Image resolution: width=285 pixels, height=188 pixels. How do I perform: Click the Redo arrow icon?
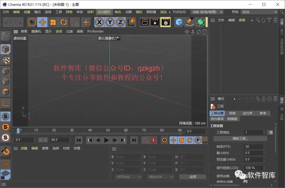[x=18, y=22]
